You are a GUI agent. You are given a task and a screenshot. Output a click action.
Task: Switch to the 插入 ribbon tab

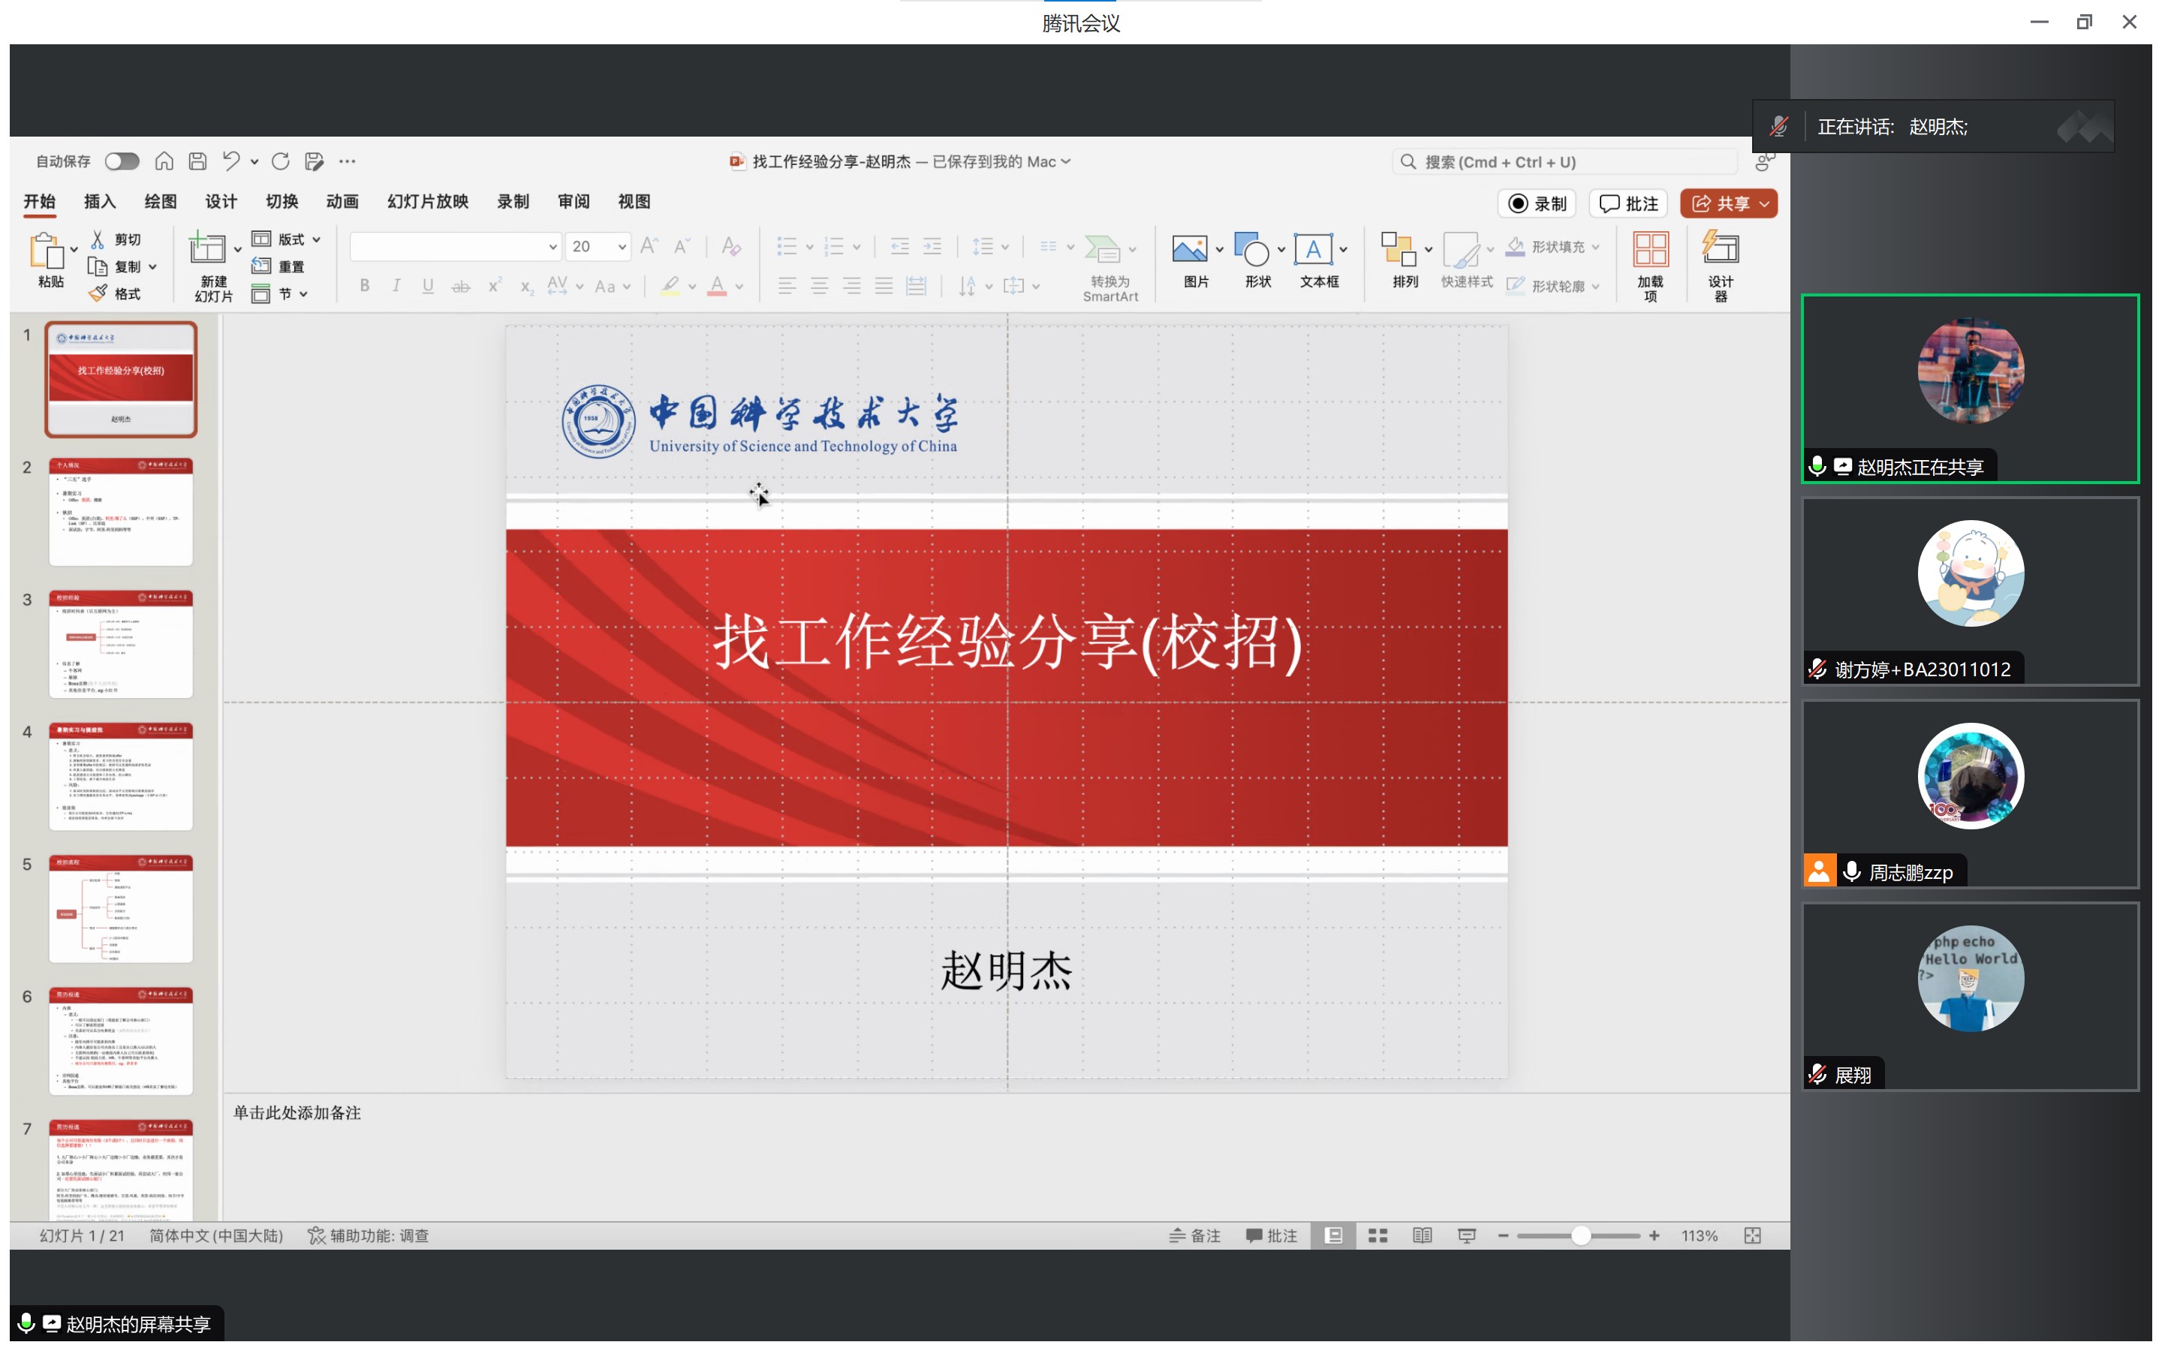pyautogui.click(x=99, y=201)
